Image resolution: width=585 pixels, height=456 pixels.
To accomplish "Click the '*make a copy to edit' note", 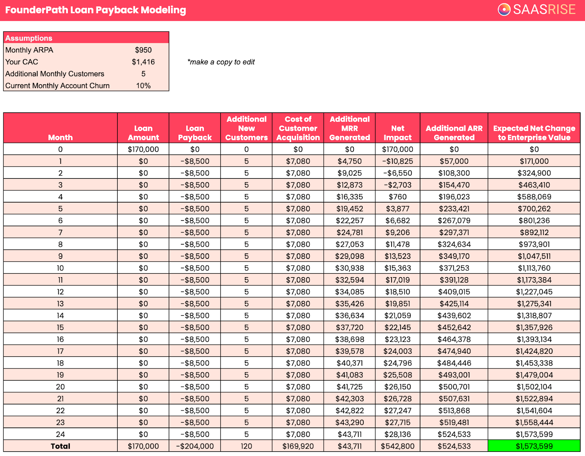I will [221, 62].
